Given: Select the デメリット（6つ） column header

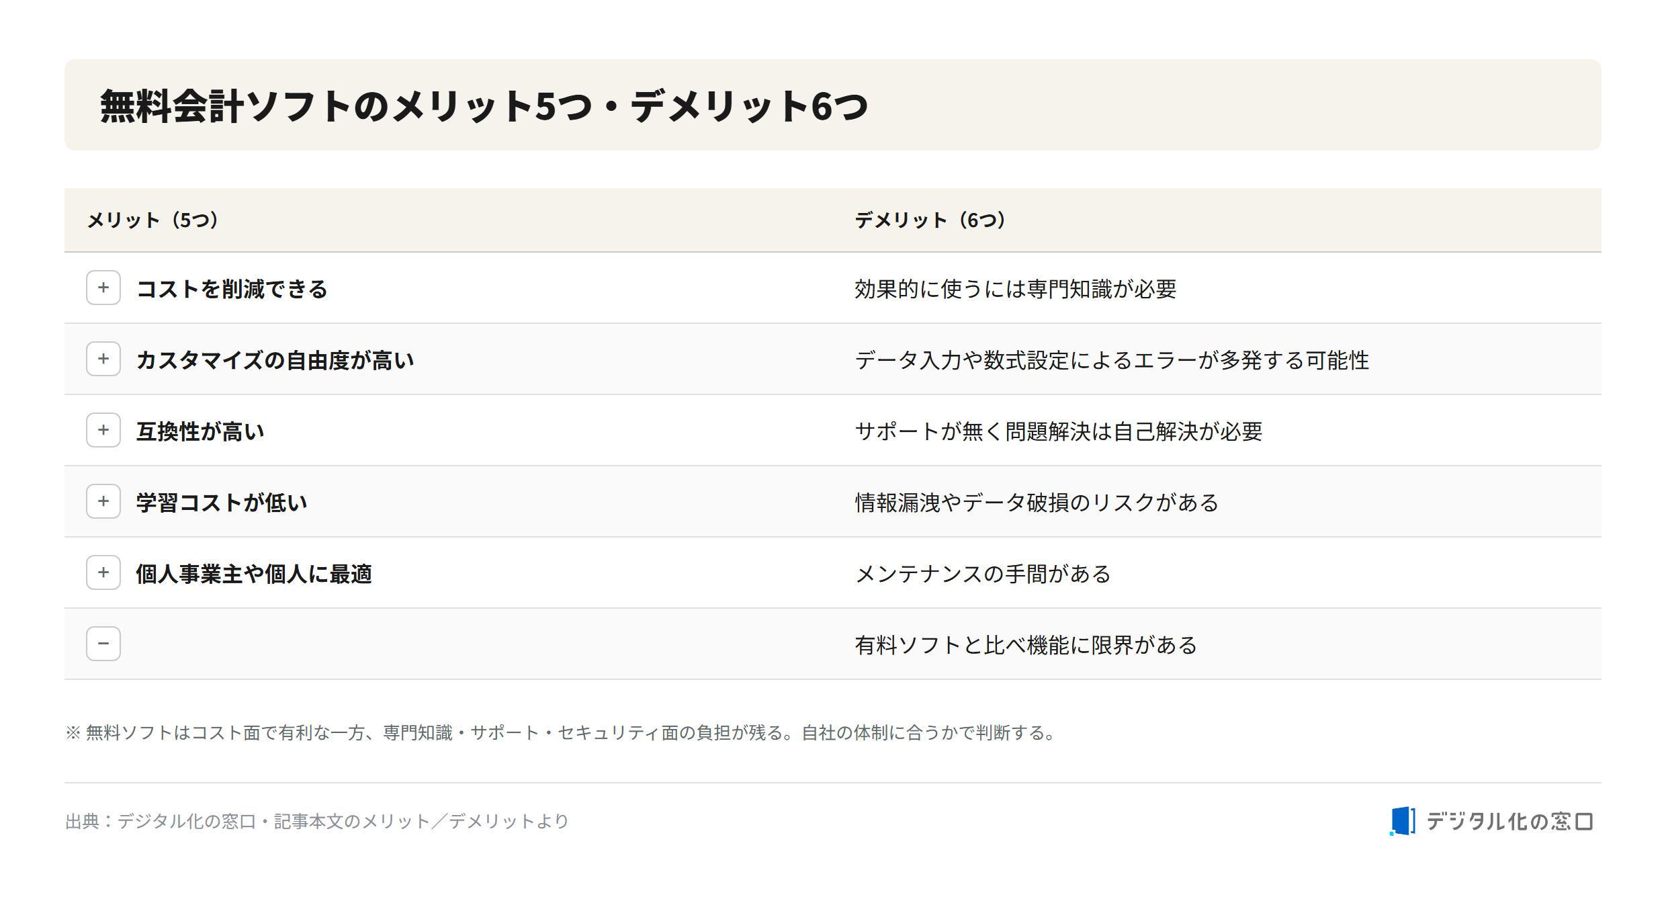Looking at the screenshot, I should coord(930,220).
